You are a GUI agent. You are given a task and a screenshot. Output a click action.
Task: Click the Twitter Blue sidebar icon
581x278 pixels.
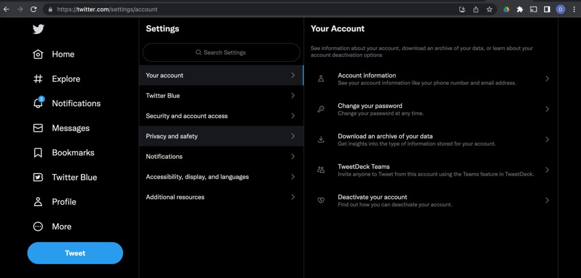coord(38,177)
